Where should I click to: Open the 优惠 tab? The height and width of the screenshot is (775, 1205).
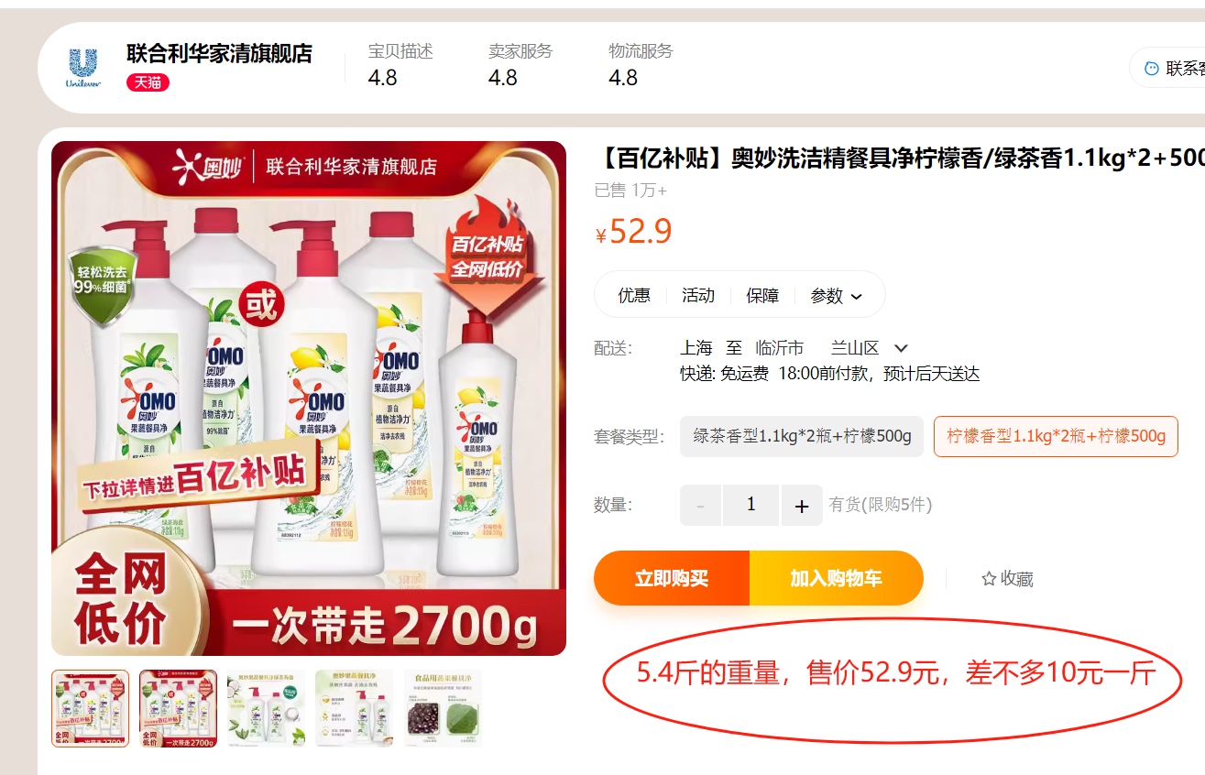coord(634,295)
